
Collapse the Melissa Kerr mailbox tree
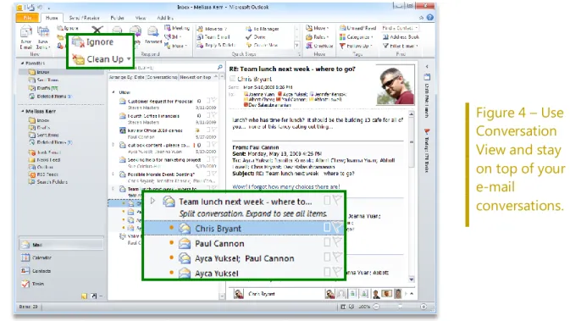tap(22, 111)
